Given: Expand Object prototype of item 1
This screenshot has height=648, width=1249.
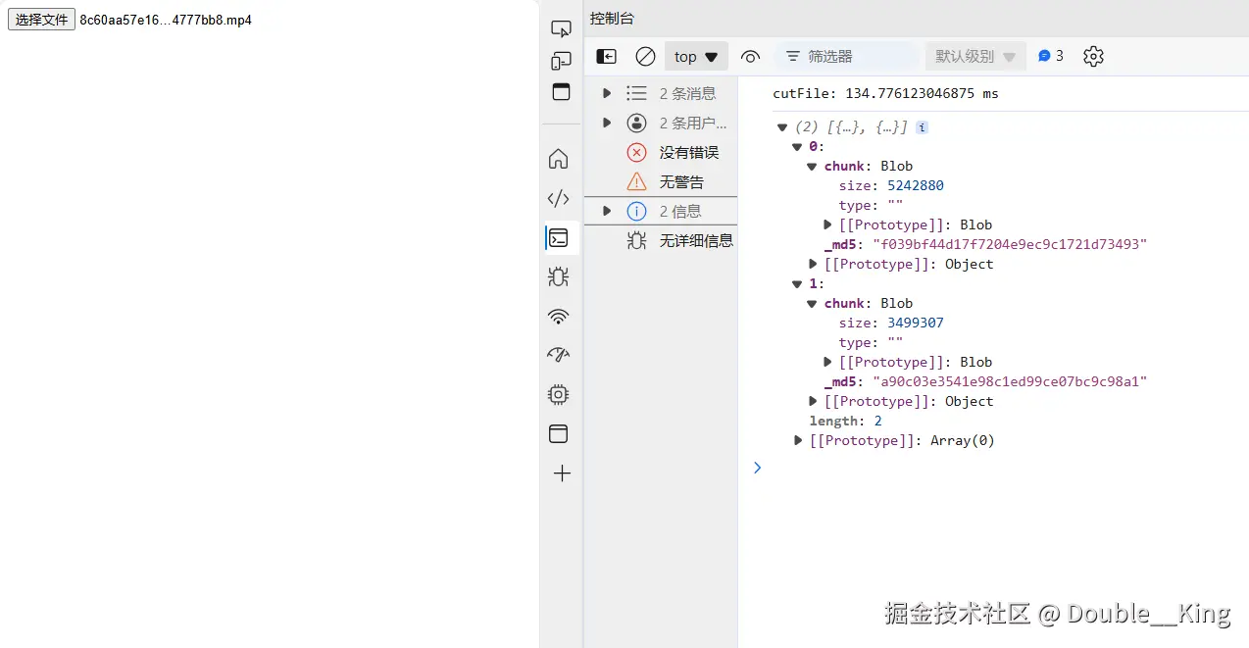Looking at the screenshot, I should (x=813, y=402).
